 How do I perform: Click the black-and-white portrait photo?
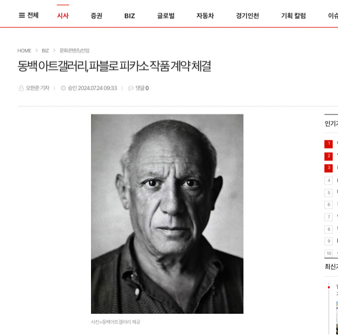(167, 214)
